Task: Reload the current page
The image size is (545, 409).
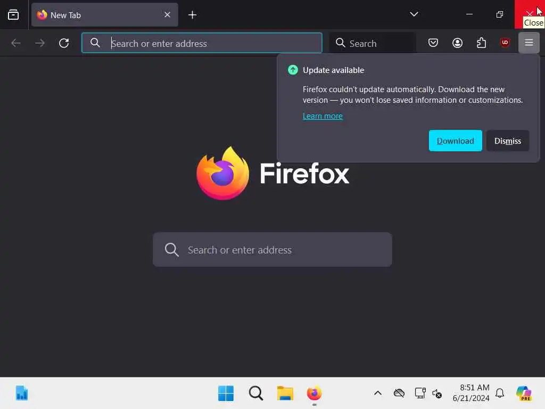Action: coord(64,43)
